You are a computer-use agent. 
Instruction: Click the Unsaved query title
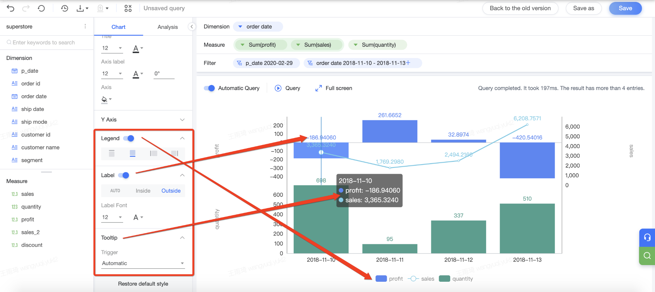[x=164, y=8]
